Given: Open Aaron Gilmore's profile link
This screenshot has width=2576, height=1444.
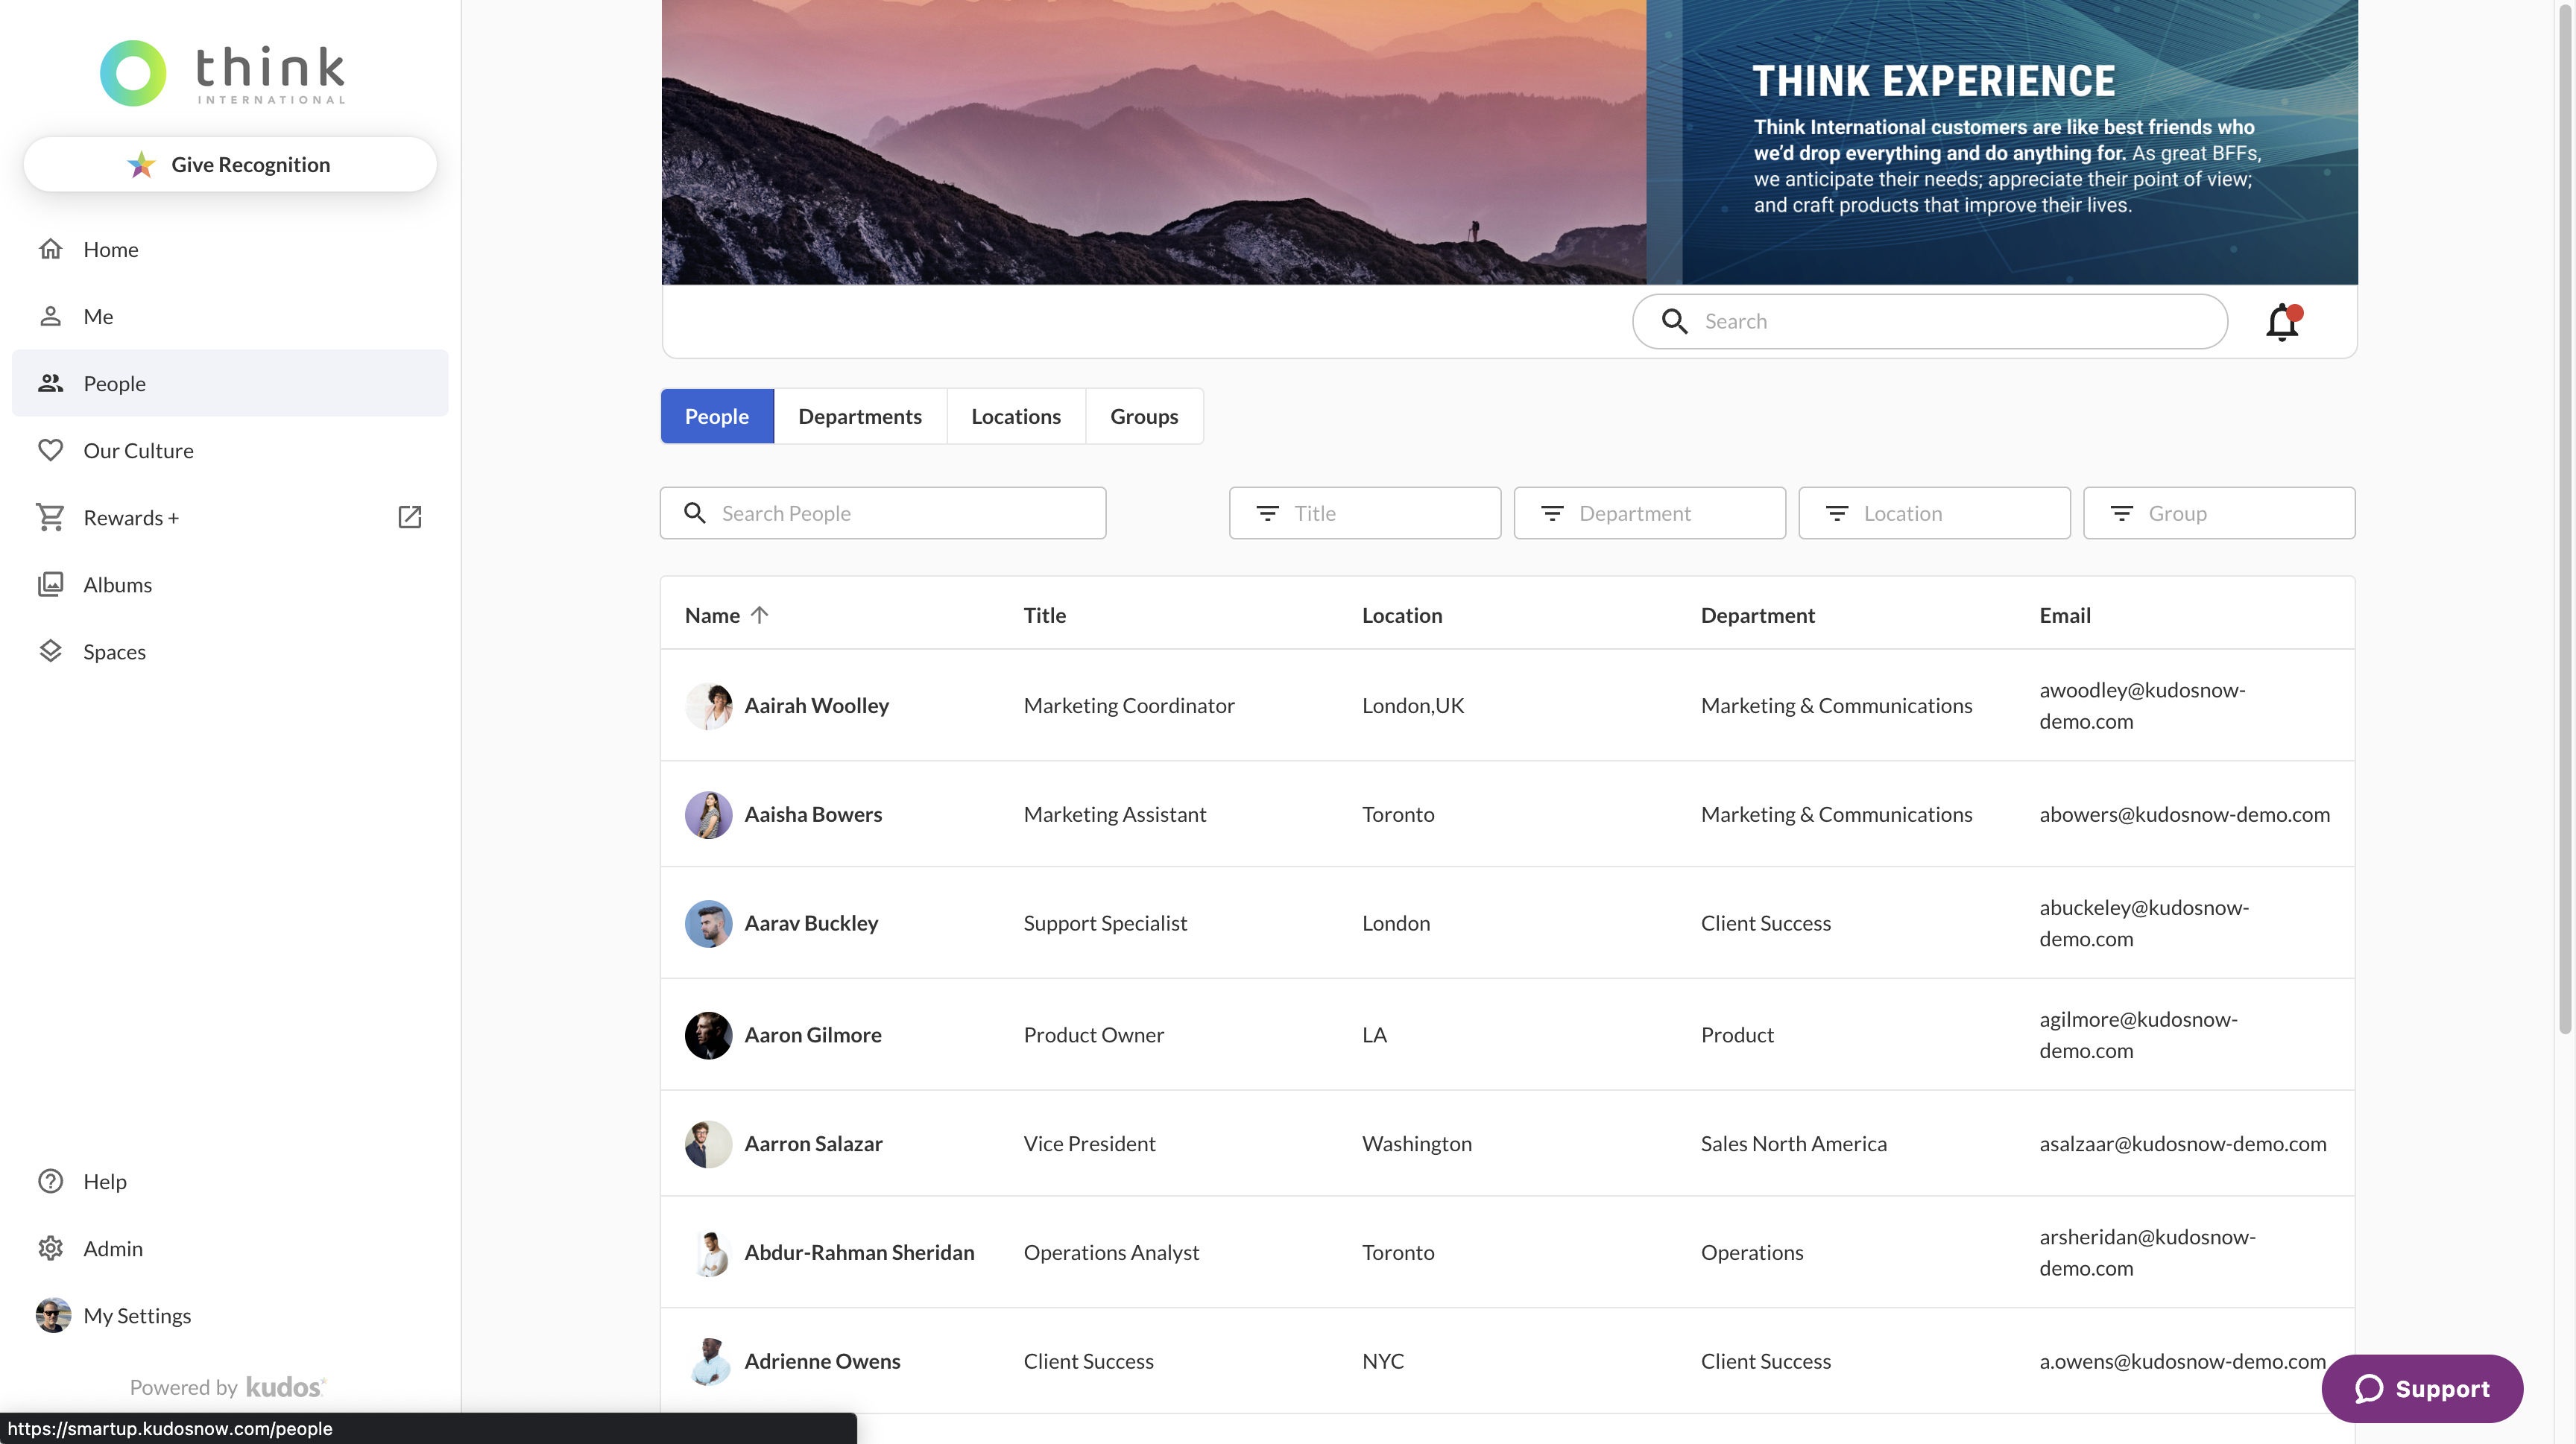Looking at the screenshot, I should 812,1035.
